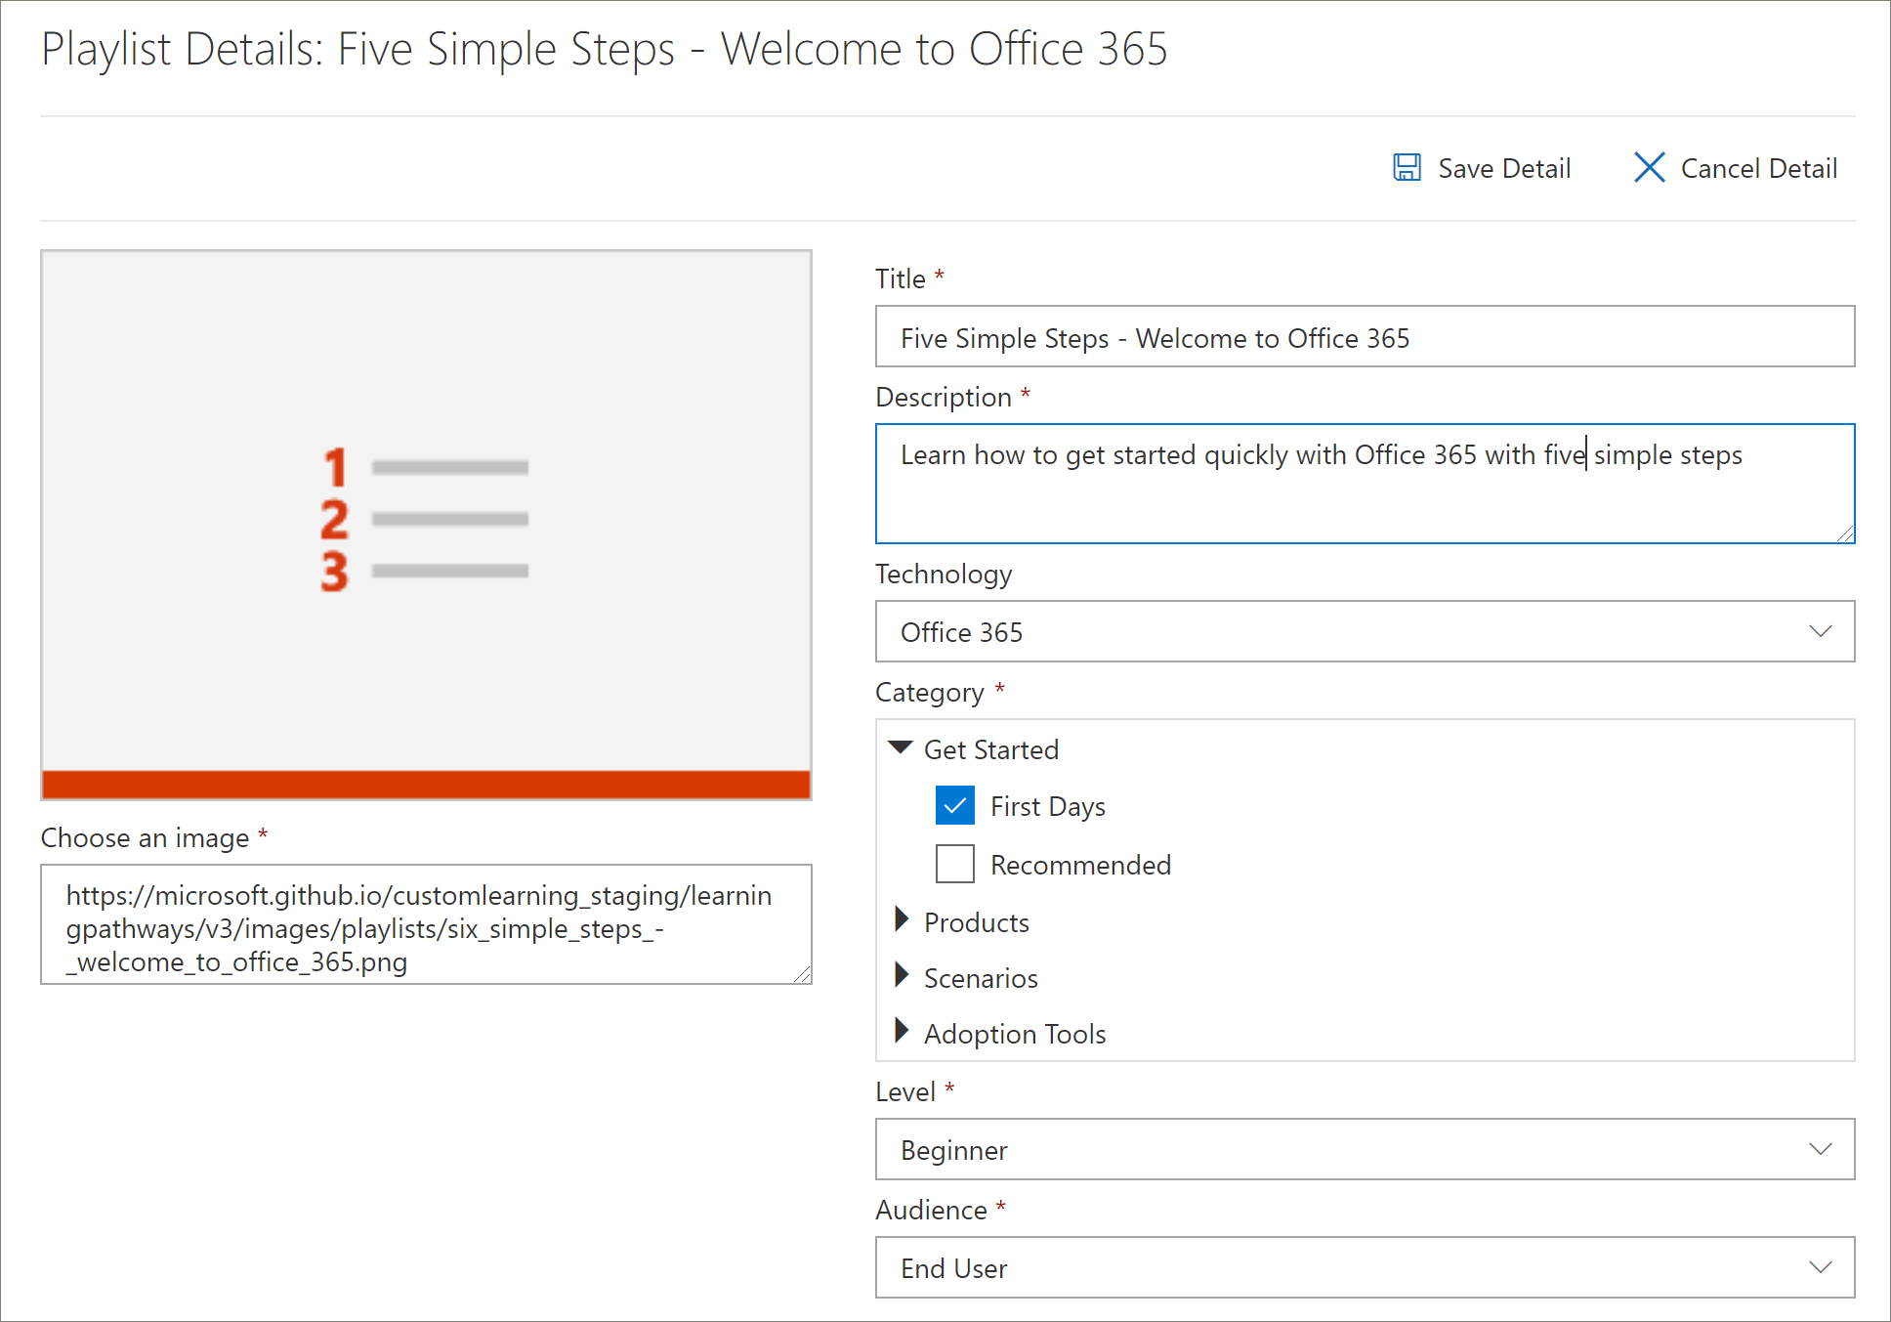The width and height of the screenshot is (1891, 1322).
Task: Select the Scenarios tree label
Action: tap(981, 978)
